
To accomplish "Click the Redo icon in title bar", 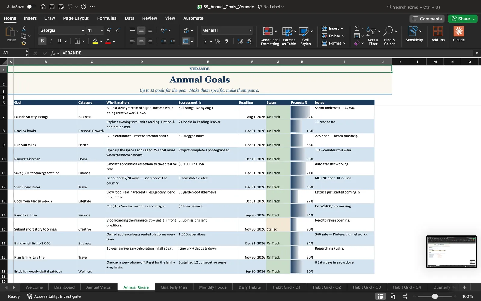I will (84, 7).
